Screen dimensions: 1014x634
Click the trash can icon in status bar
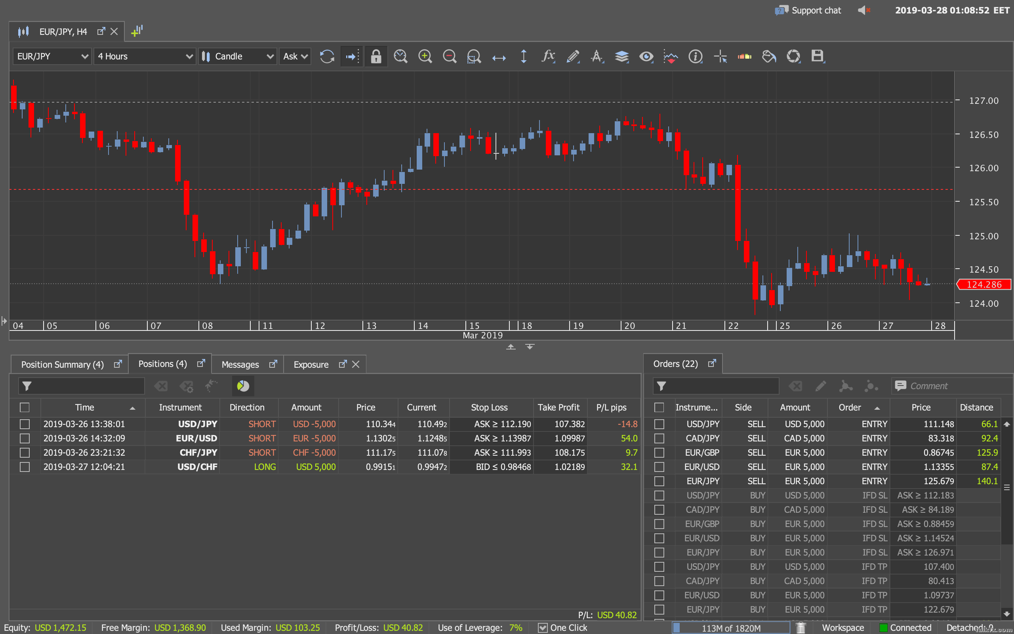[x=801, y=628]
